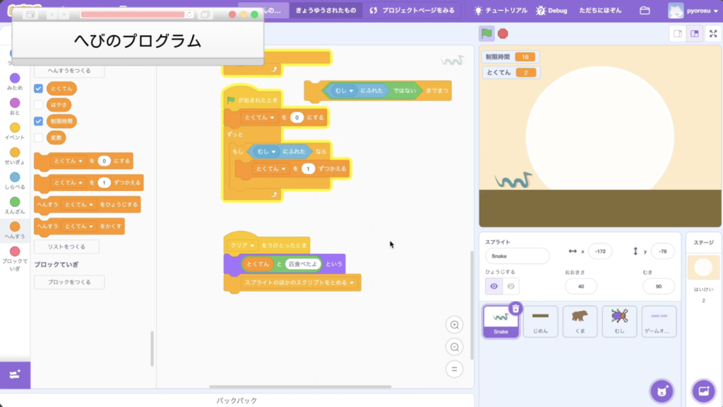Uncheck the 制限時間 variable checkbox
Viewport: 723px width, 407px height.
click(39, 121)
